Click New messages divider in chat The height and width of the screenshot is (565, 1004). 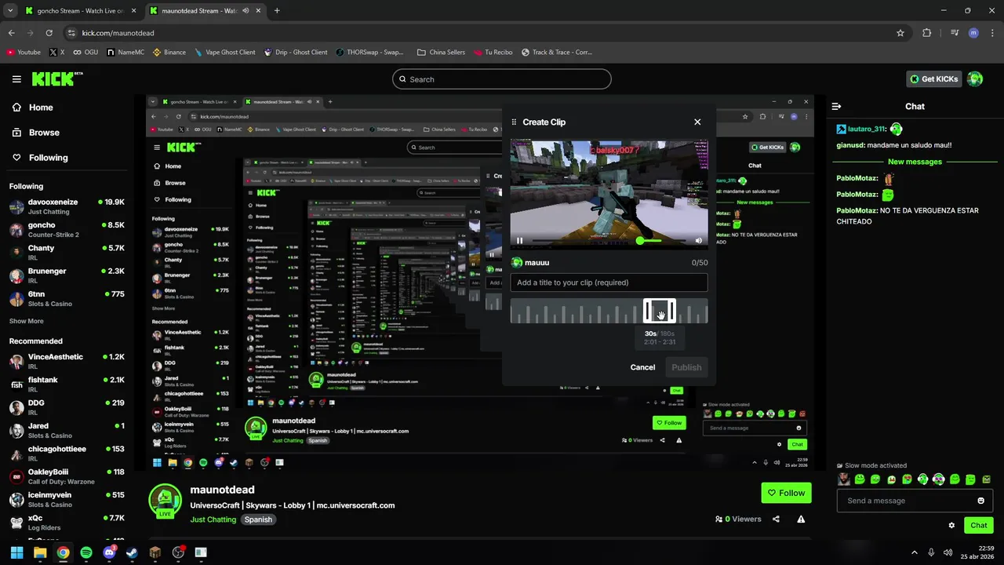[x=915, y=162]
